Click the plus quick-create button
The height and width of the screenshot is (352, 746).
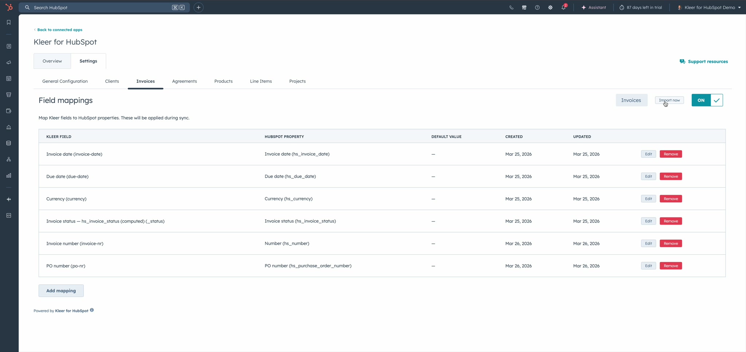[199, 7]
